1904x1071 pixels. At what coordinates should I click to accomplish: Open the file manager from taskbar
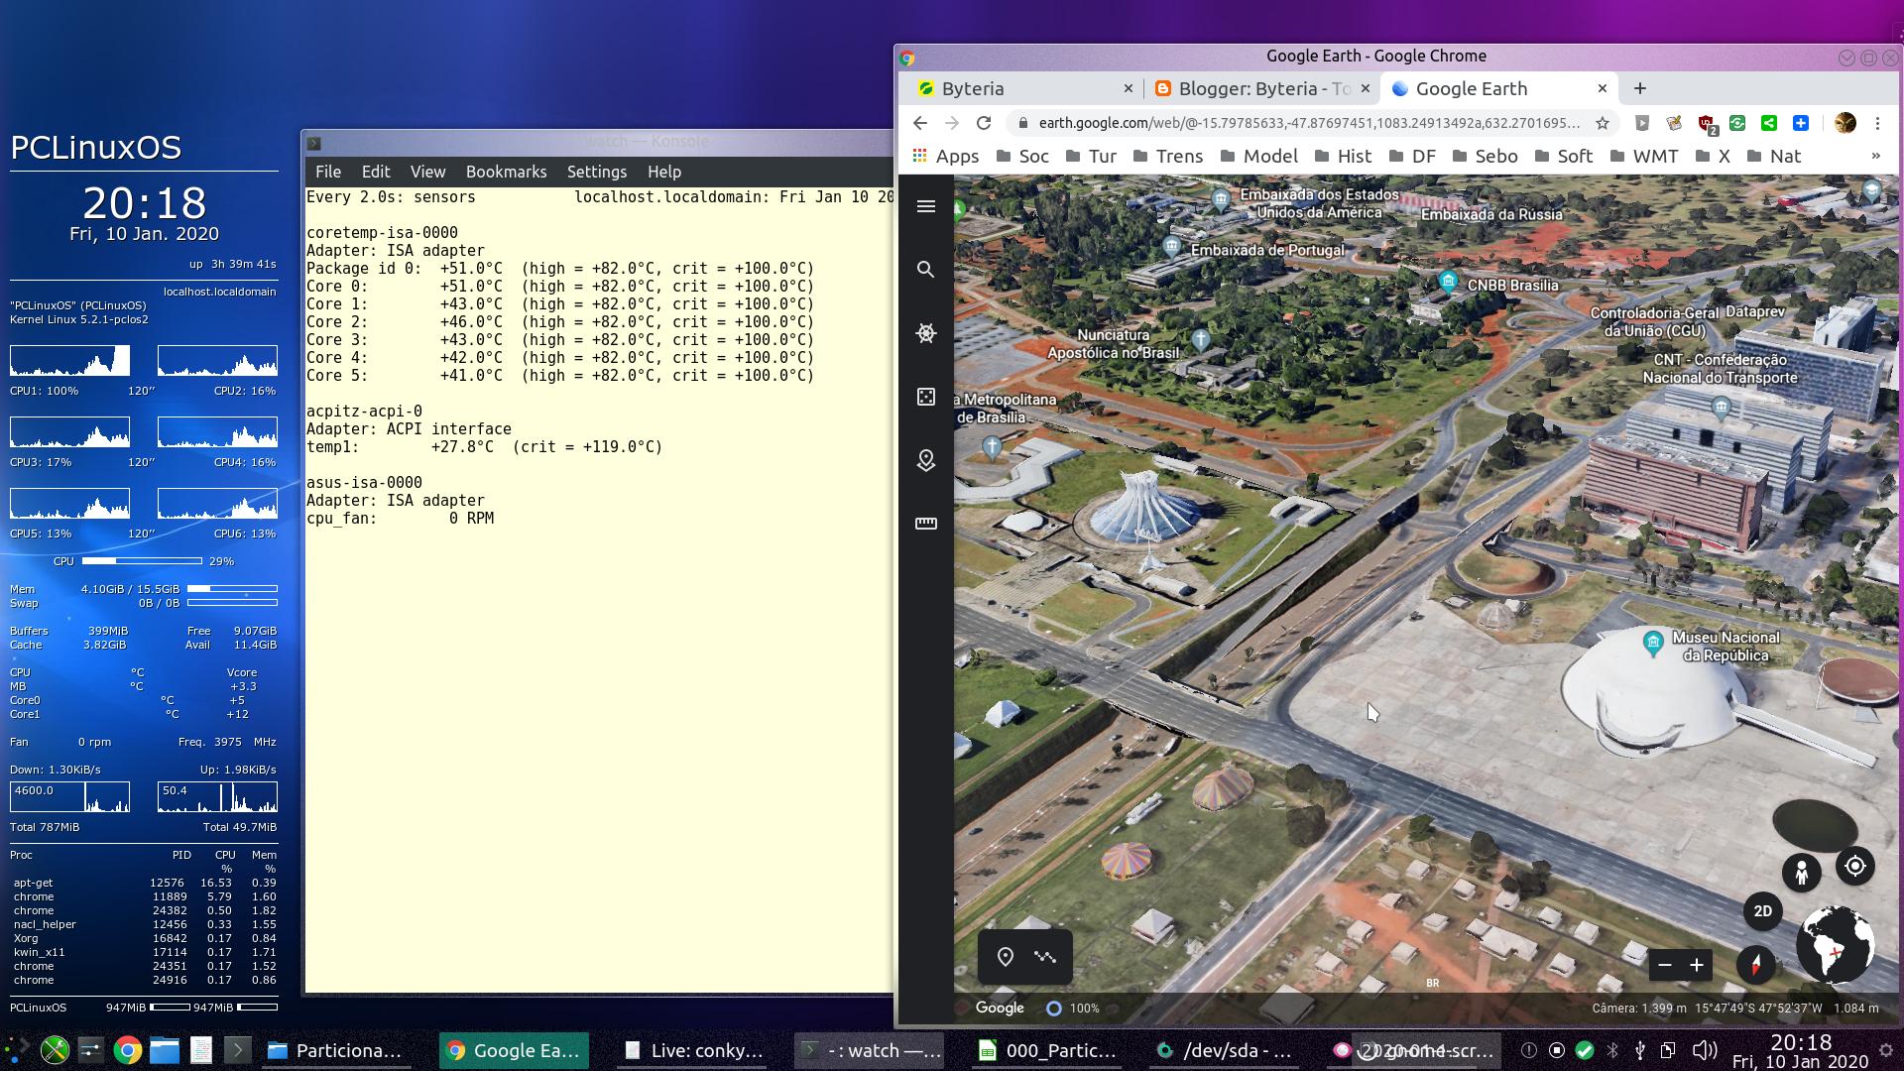[x=165, y=1050]
